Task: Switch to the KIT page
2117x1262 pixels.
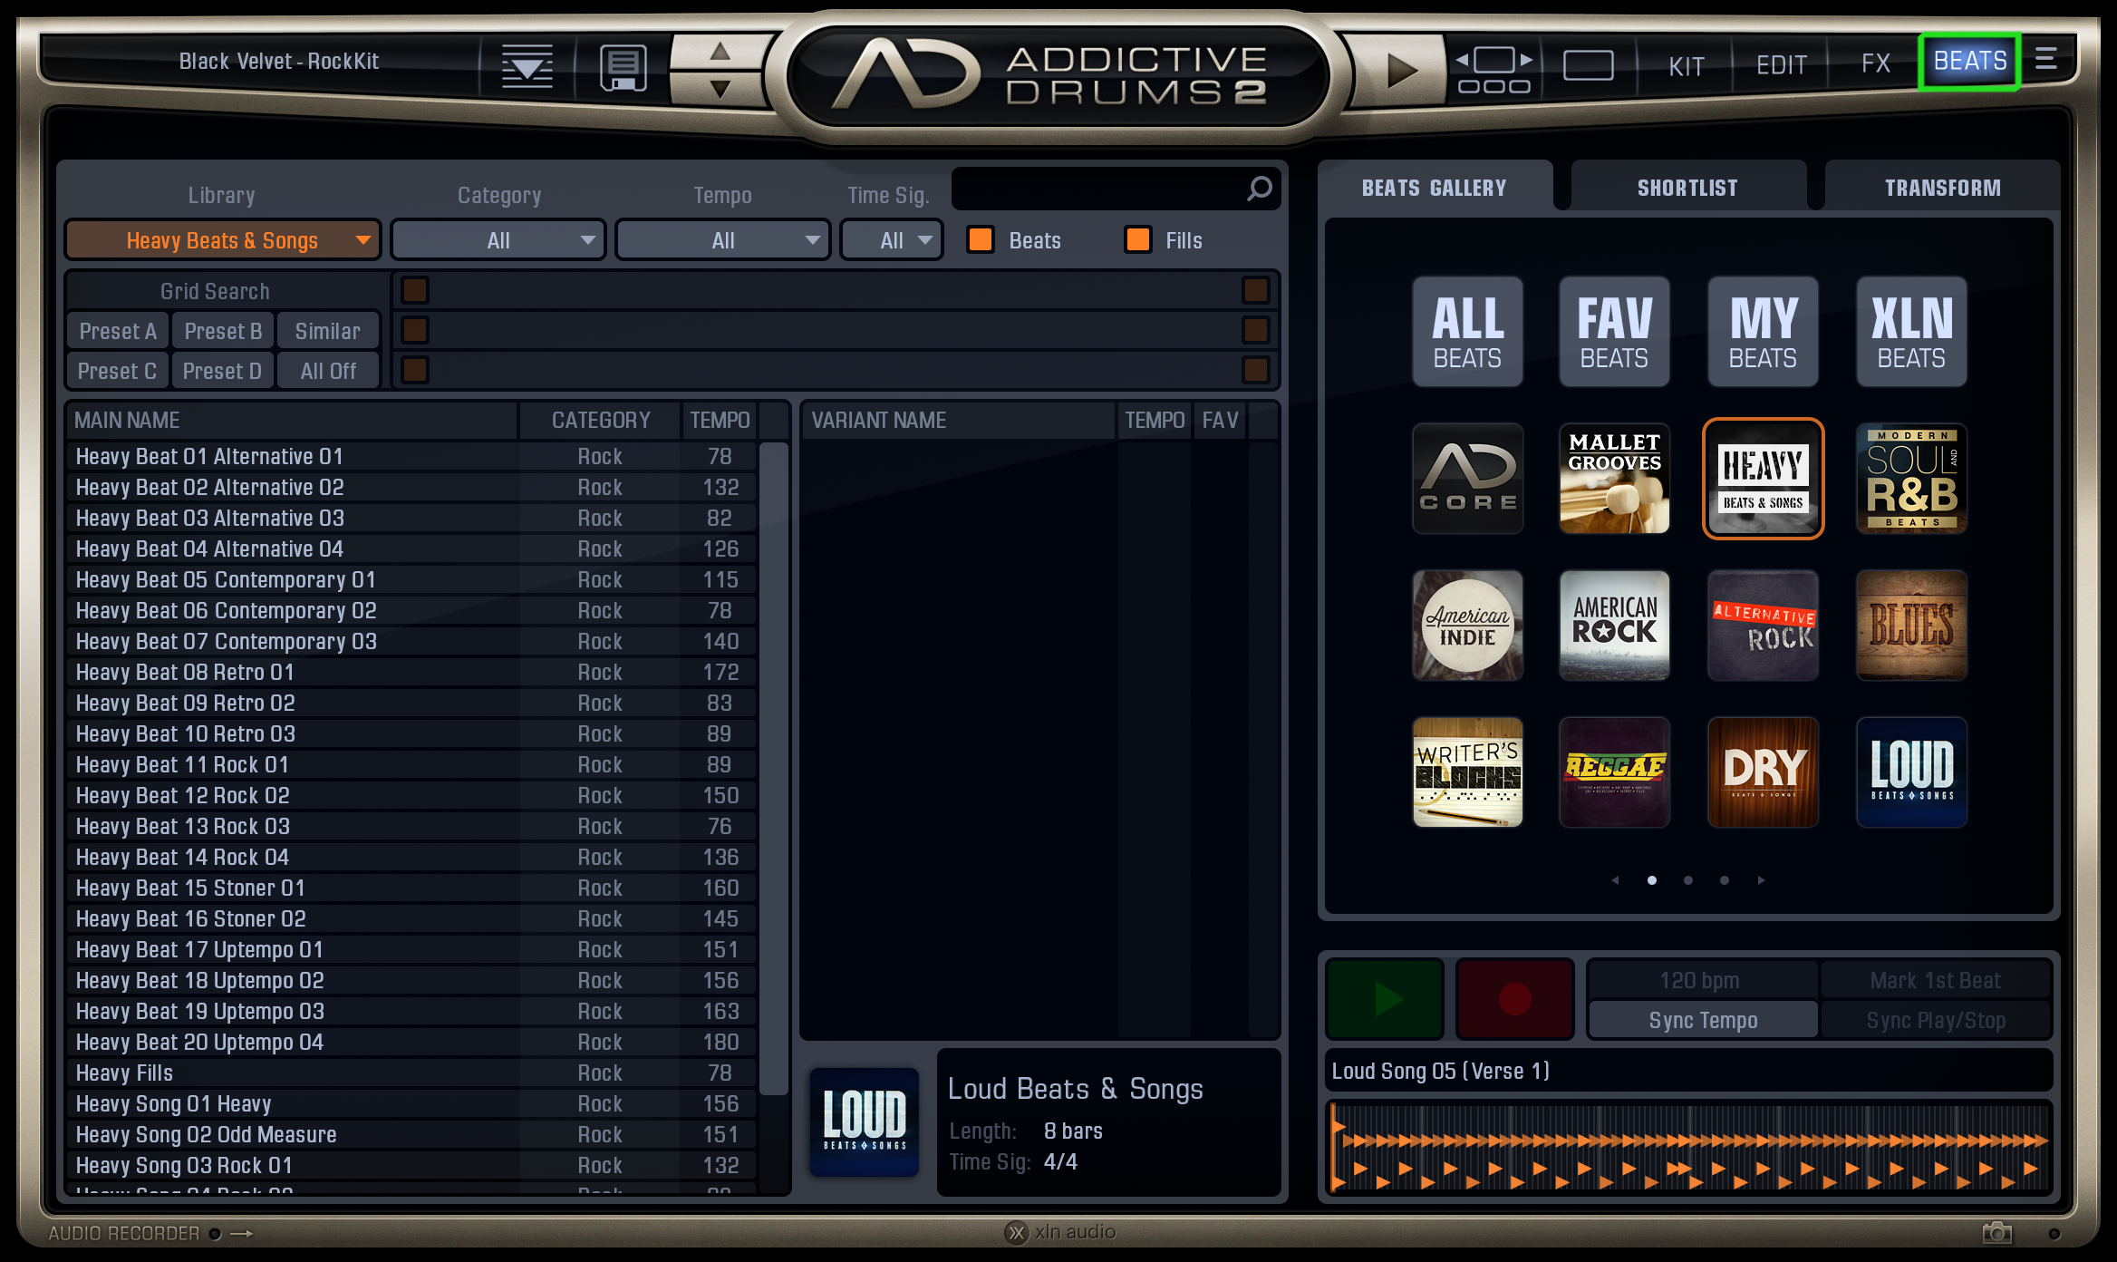Action: [x=1686, y=65]
